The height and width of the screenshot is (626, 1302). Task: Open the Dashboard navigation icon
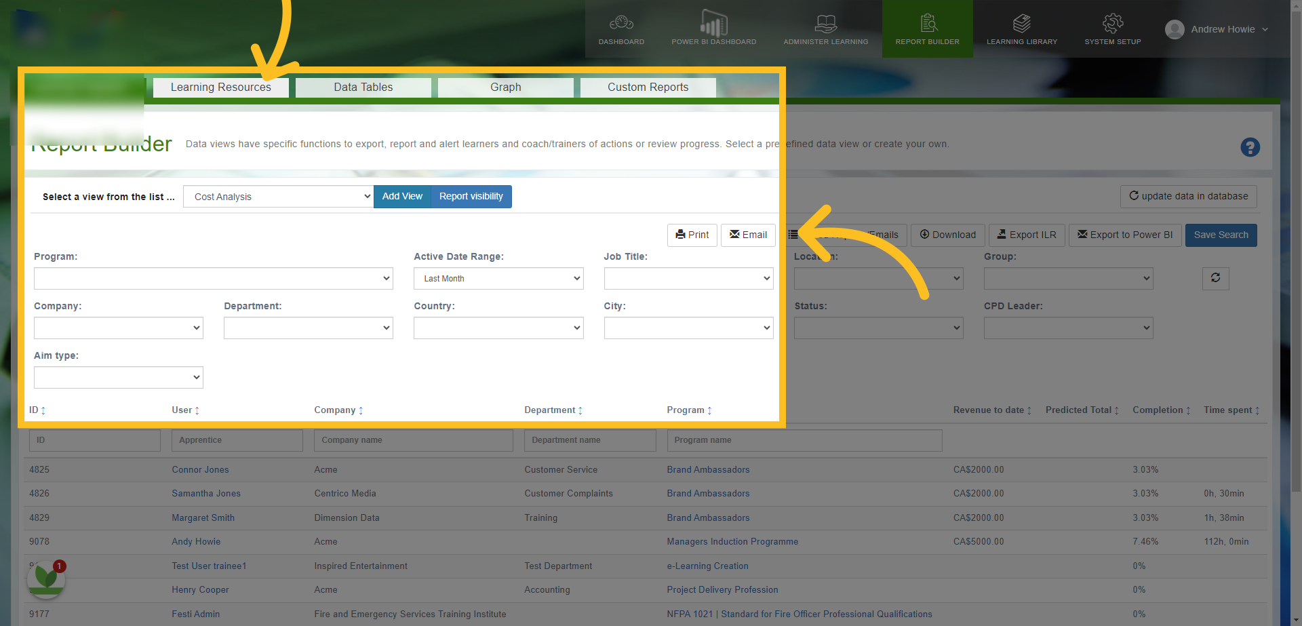pos(621,29)
